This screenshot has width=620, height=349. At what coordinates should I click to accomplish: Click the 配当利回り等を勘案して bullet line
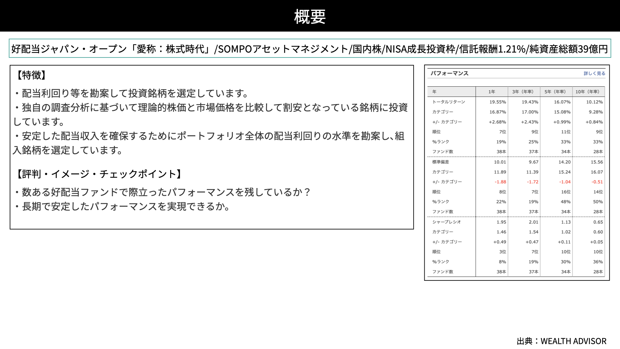click(131, 93)
